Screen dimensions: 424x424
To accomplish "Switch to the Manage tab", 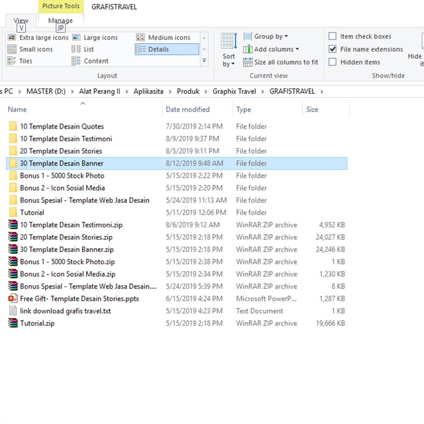I will 60,20.
